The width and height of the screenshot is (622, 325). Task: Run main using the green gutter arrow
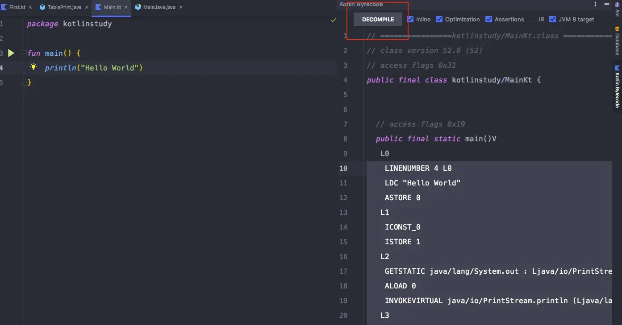[x=11, y=53]
